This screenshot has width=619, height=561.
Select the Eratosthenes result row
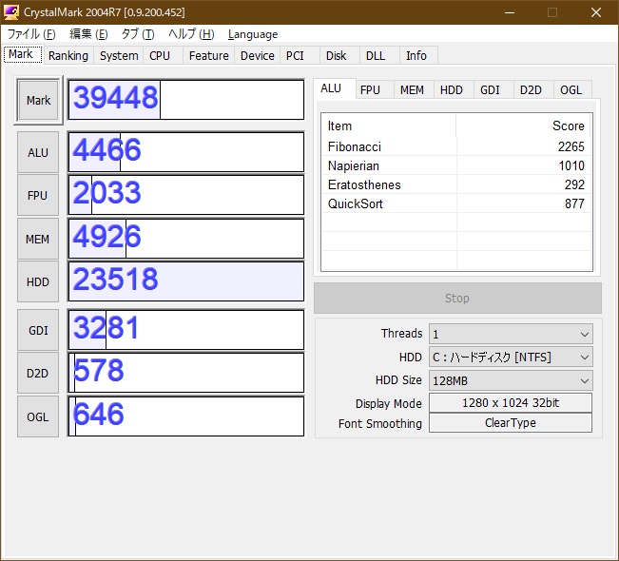point(456,184)
